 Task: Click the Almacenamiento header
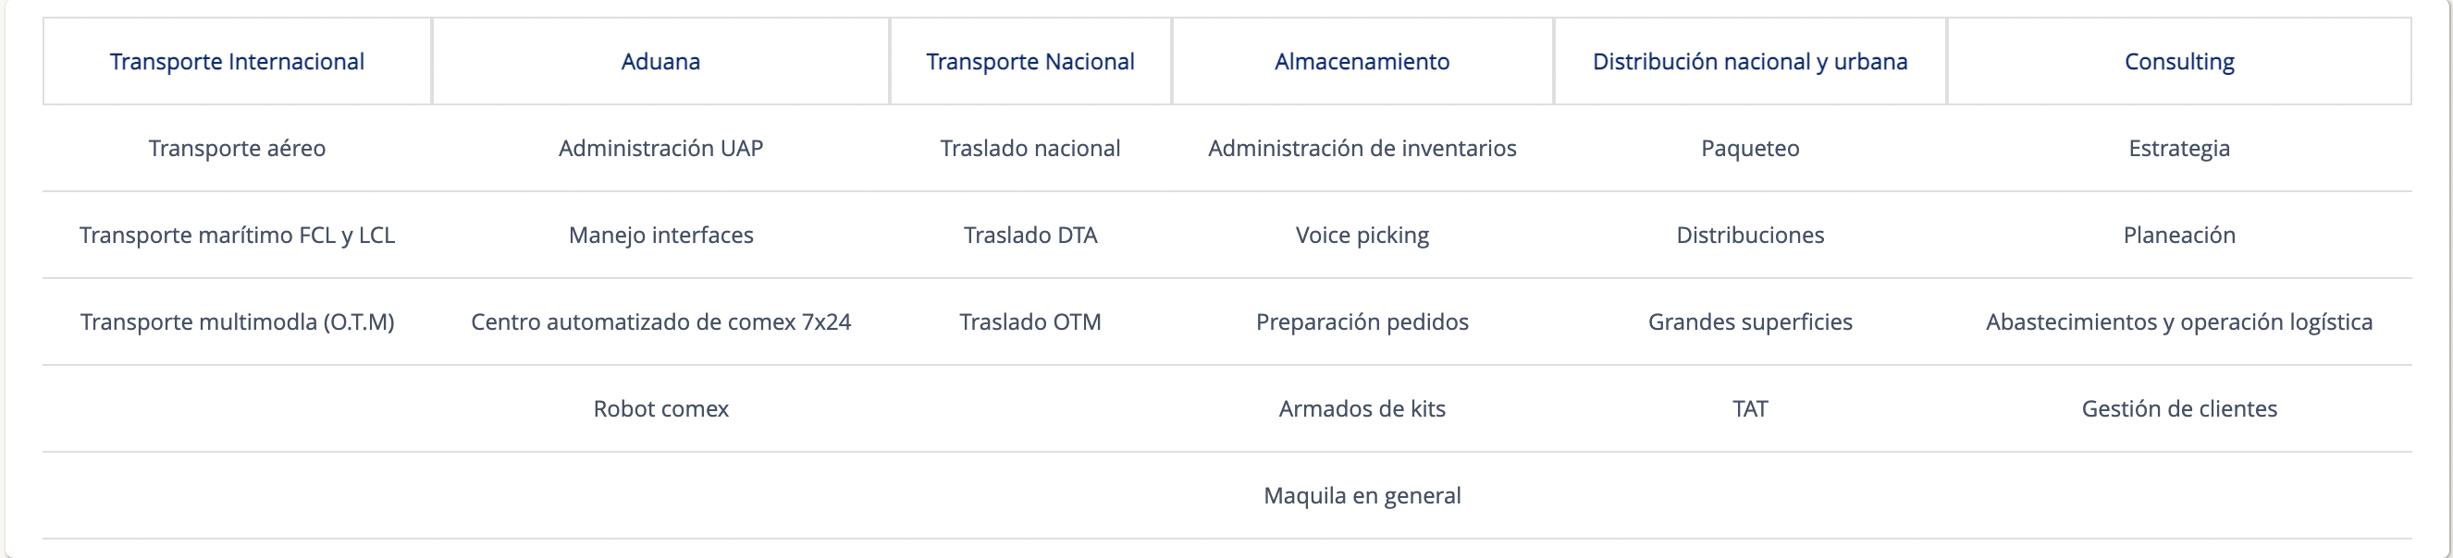(1362, 62)
